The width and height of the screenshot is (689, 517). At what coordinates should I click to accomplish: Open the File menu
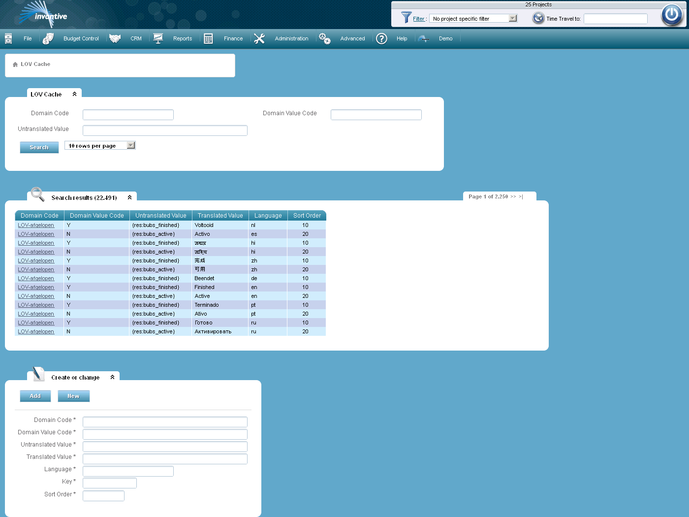click(28, 38)
